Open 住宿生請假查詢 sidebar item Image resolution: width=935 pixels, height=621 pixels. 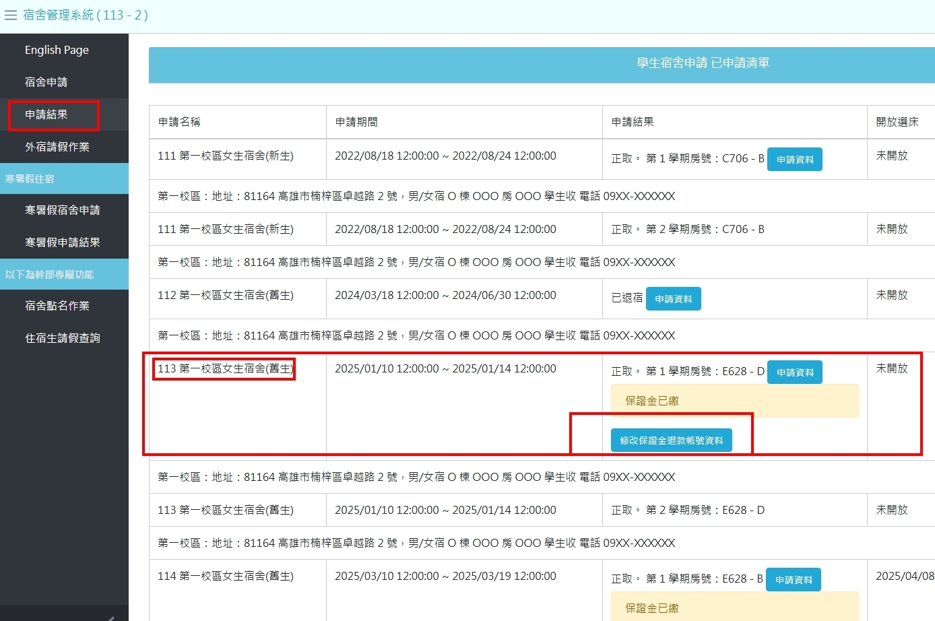62,338
